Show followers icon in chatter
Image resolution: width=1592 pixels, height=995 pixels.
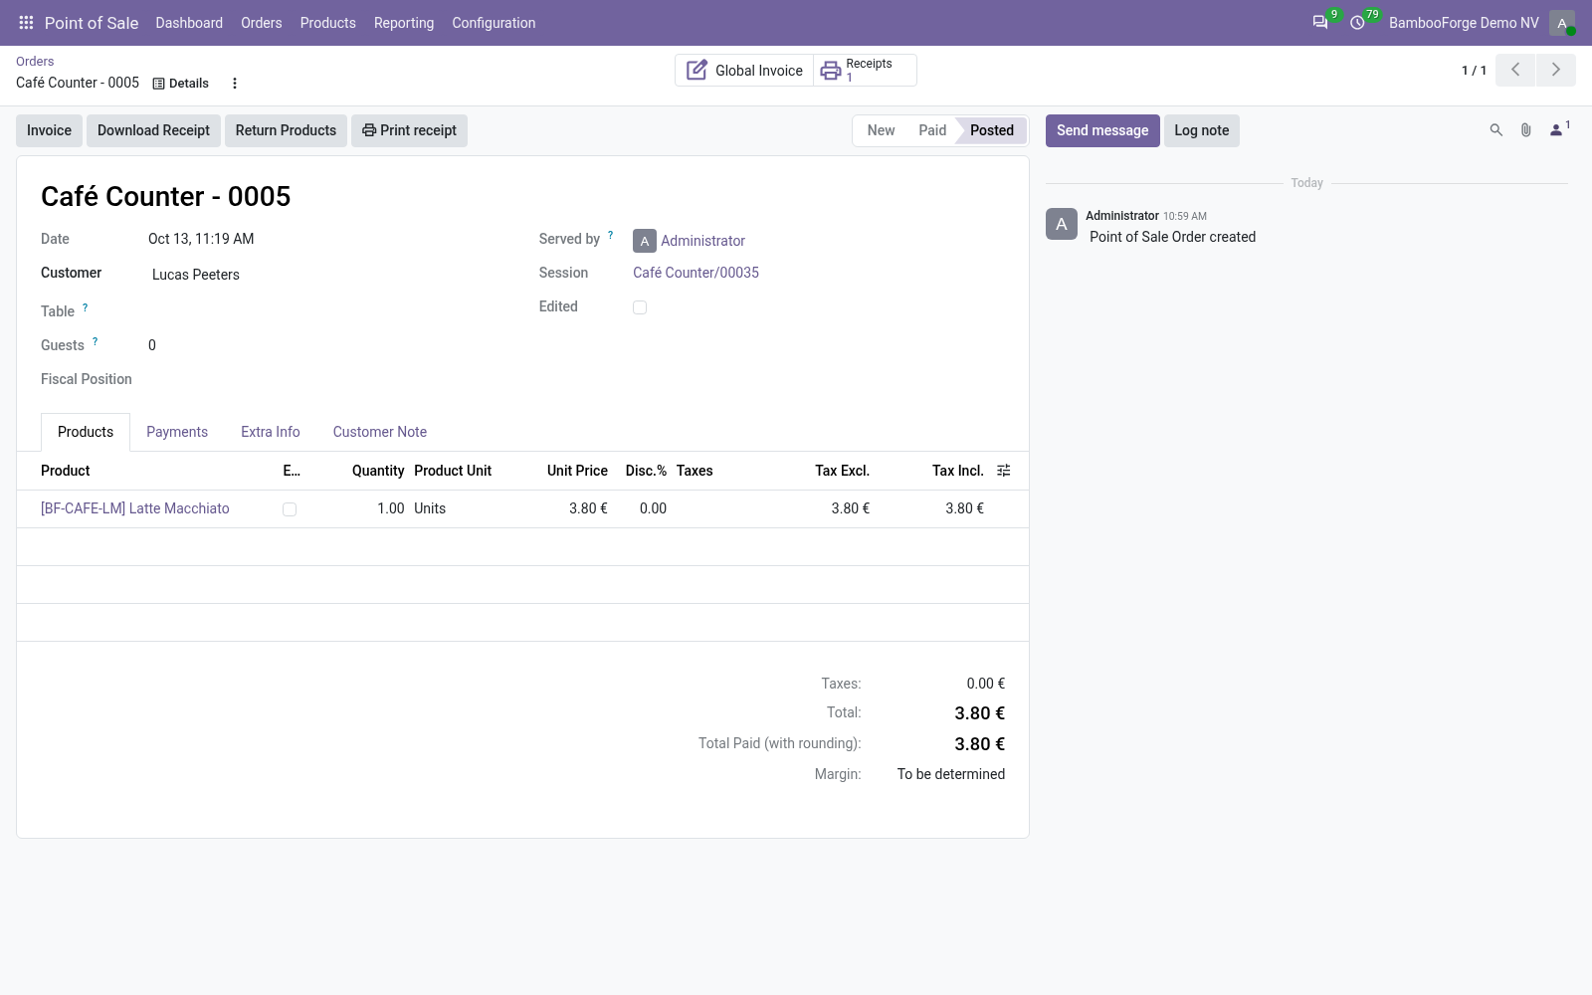[x=1559, y=129]
